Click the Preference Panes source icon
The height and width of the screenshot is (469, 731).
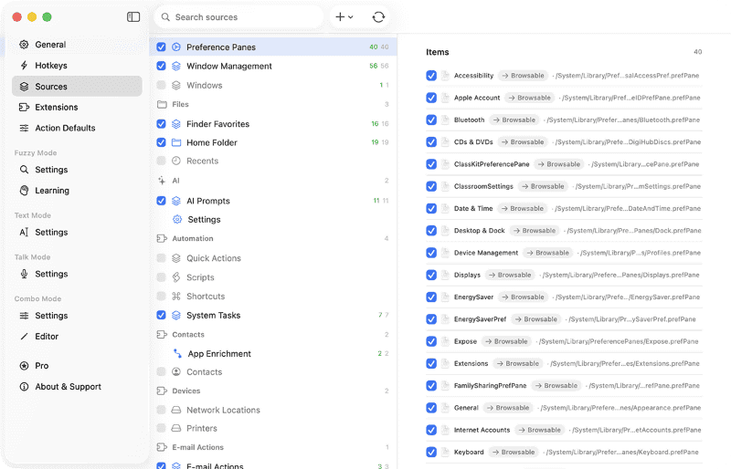click(176, 47)
